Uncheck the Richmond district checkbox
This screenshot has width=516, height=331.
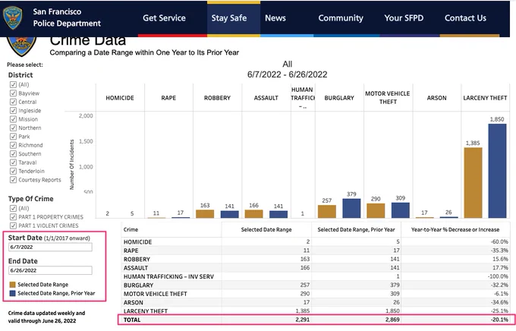click(13, 145)
